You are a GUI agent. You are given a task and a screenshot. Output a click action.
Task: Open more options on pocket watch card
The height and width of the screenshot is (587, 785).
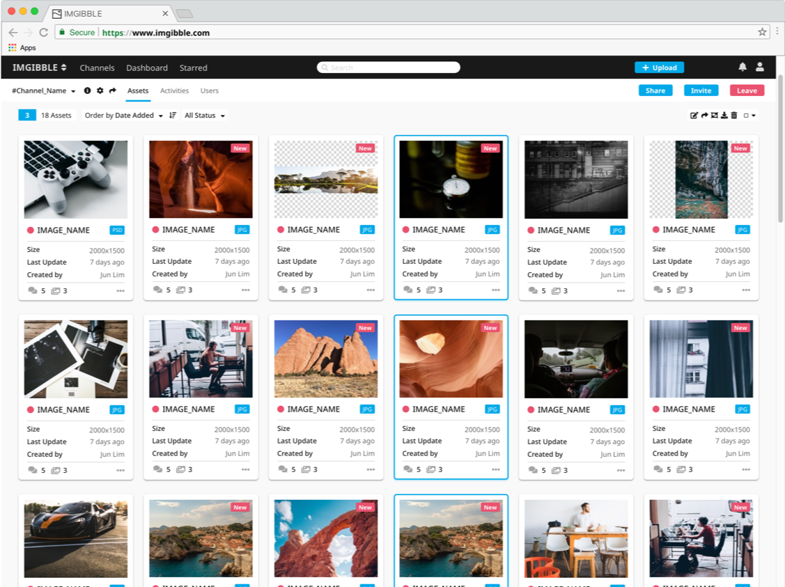496,290
